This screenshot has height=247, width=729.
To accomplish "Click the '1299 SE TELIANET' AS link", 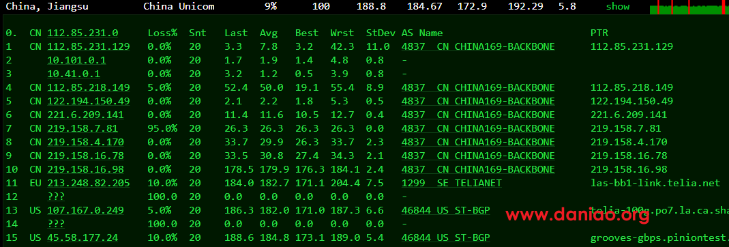I will coord(451,183).
